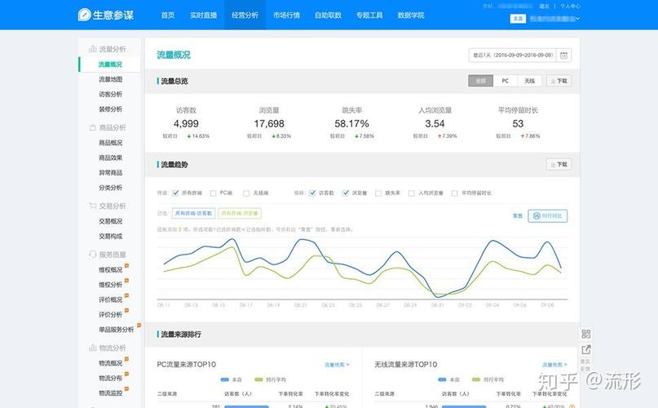Screen dimensions: 658x408
Task: Click the 跳失率 value 58.17%
Action: pyautogui.click(x=351, y=123)
